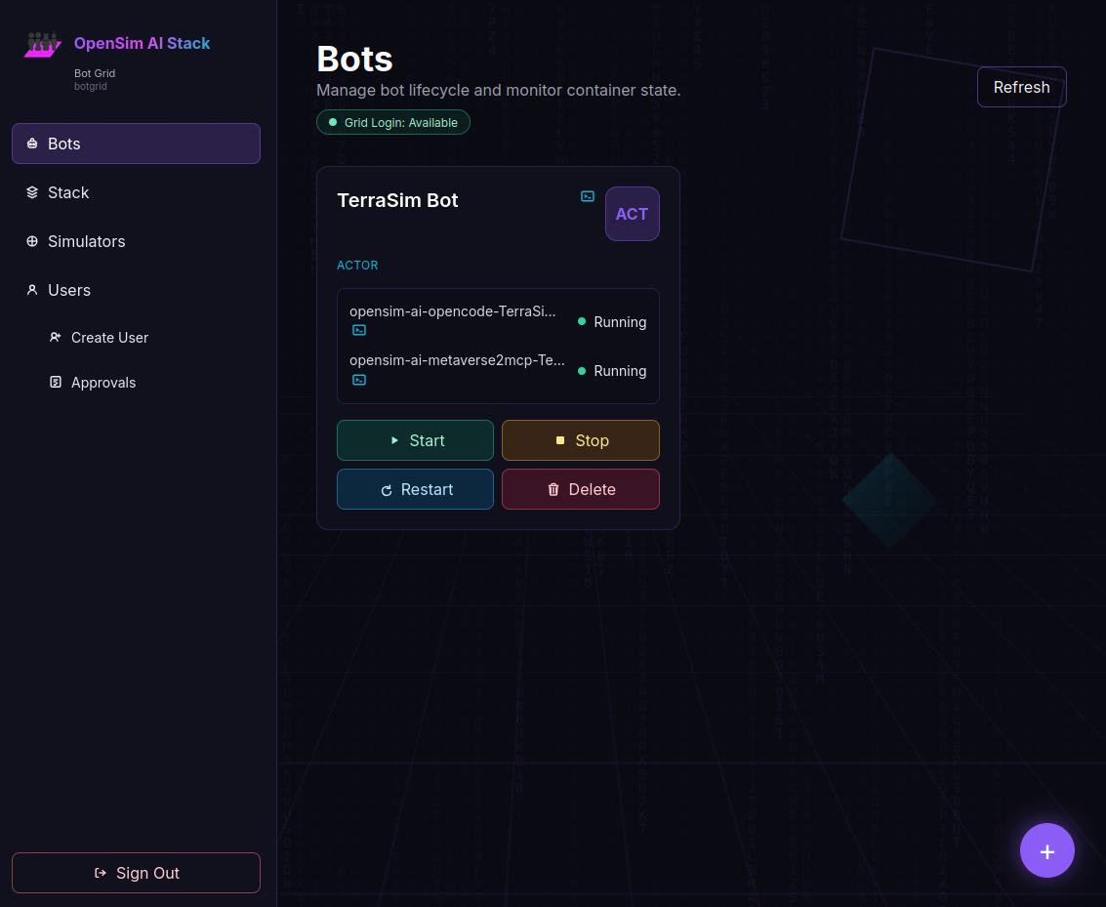Click the ACT actor badge

(632, 214)
